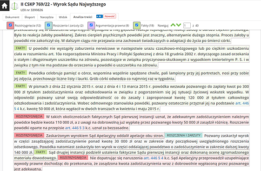The width and height of the screenshot is (261, 171).
Task: Jump to next highlight with down arrow
Action: click(x=179, y=25)
